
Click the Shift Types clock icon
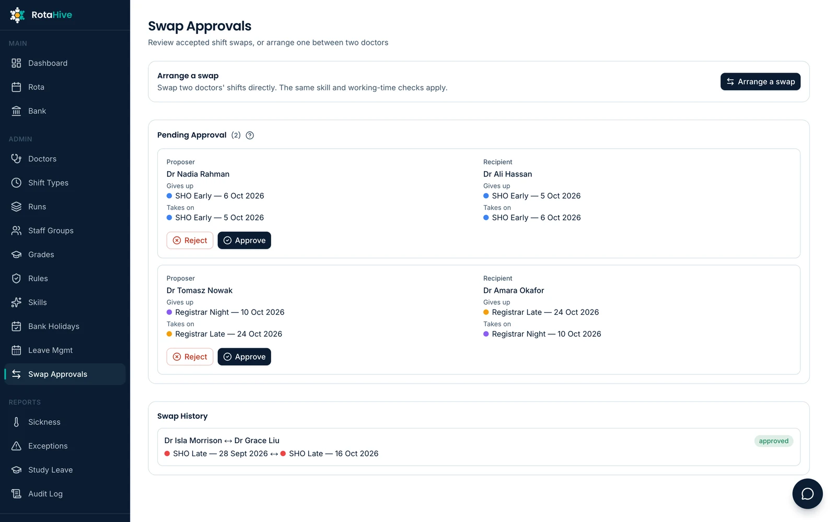(x=16, y=183)
